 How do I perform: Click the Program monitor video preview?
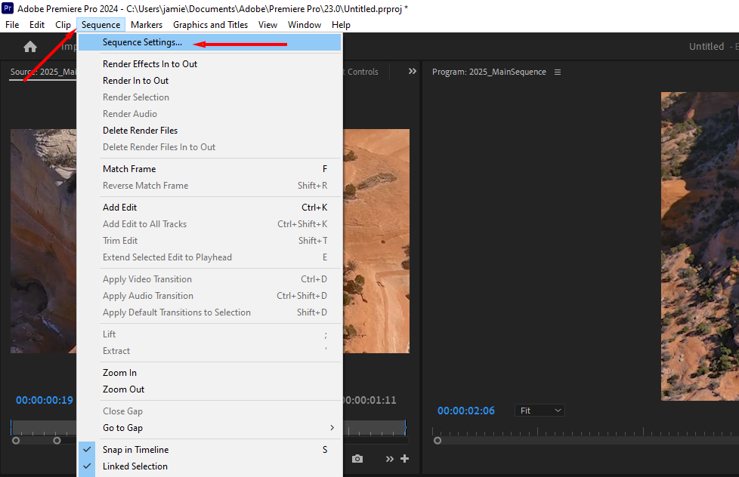click(700, 246)
